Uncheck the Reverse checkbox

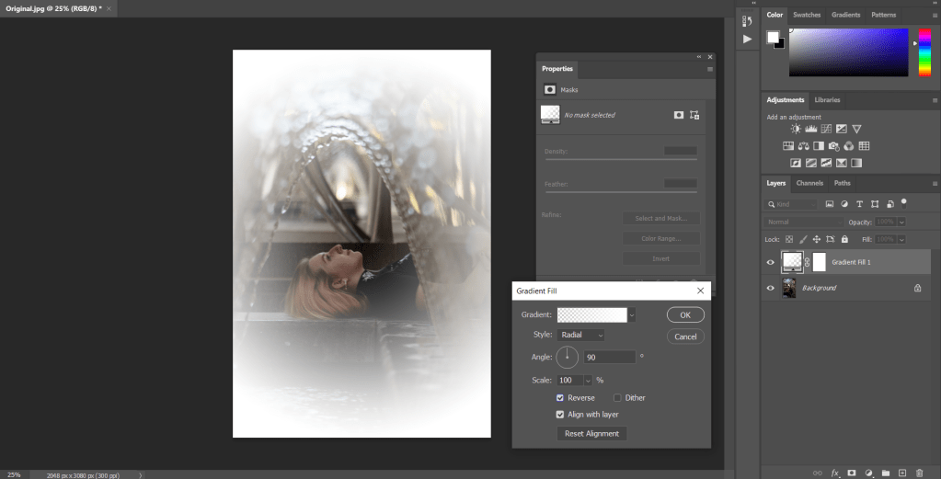[560, 398]
